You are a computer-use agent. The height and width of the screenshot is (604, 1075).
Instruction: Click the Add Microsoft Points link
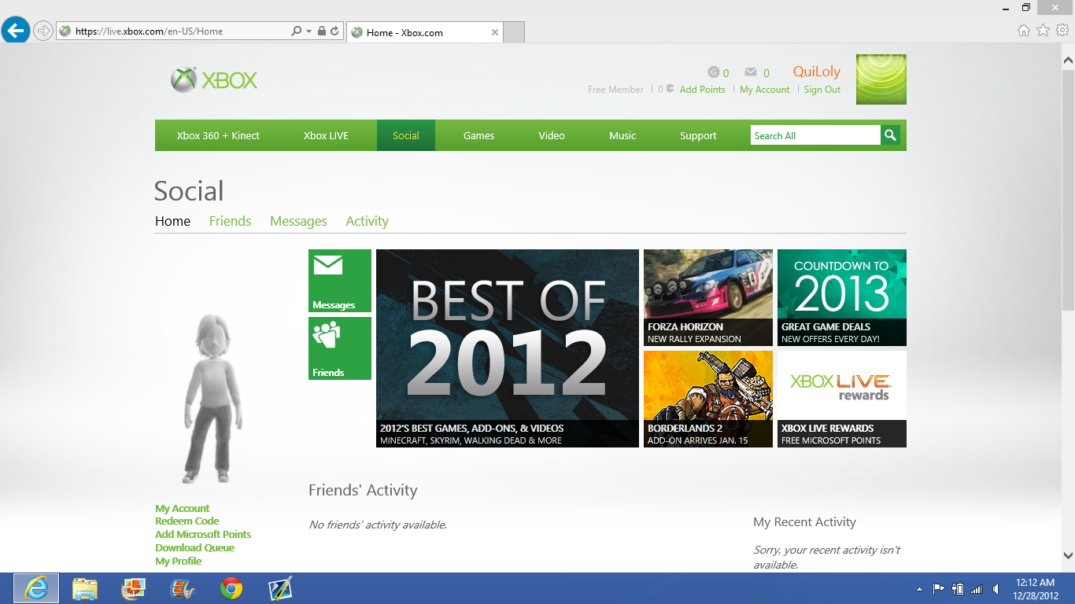point(203,534)
